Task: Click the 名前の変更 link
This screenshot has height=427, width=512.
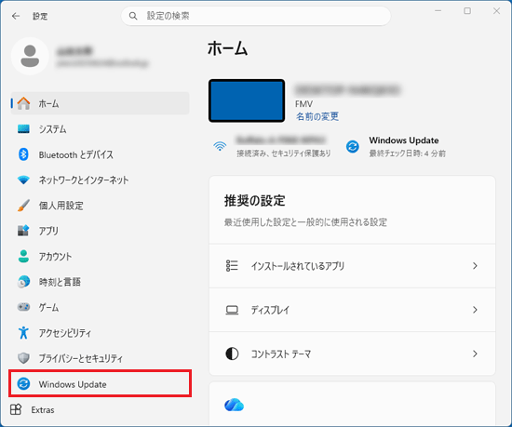Action: (x=317, y=116)
